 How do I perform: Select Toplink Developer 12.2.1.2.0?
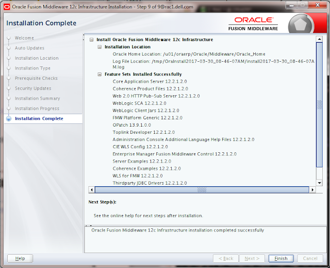pyautogui.click(x=144, y=132)
